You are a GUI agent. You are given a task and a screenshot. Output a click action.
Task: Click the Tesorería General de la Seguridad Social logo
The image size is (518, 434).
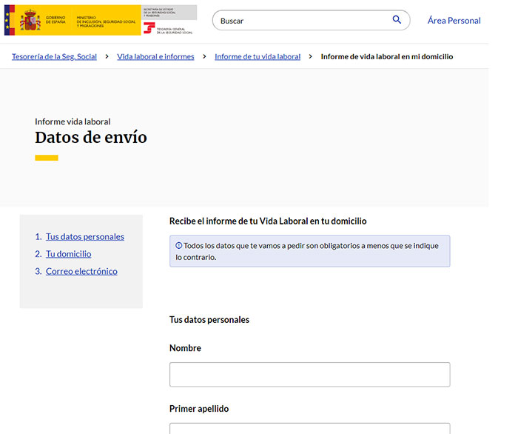click(x=169, y=28)
